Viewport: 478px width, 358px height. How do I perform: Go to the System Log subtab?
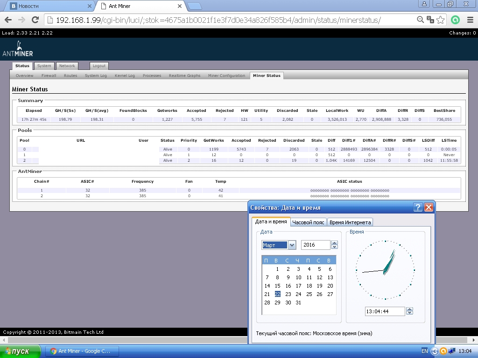coord(96,76)
